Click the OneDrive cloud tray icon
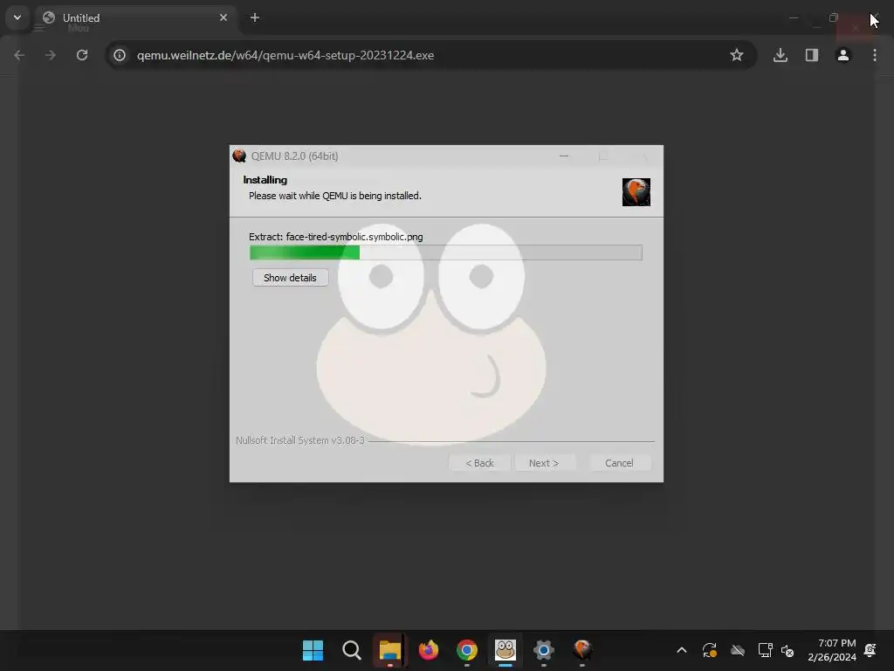 737,650
